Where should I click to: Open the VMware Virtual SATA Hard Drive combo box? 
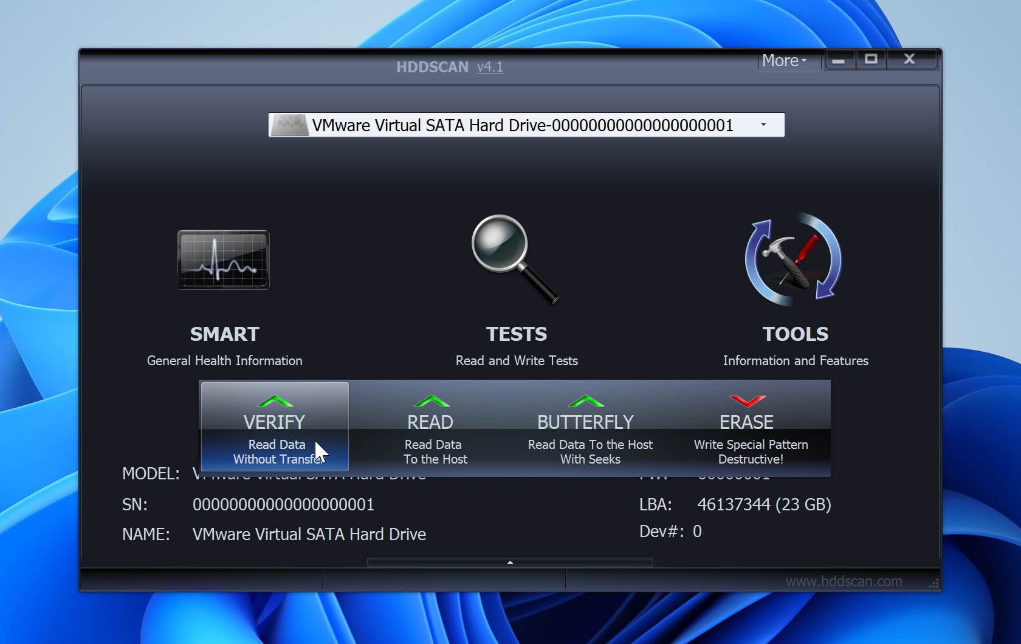523,125
